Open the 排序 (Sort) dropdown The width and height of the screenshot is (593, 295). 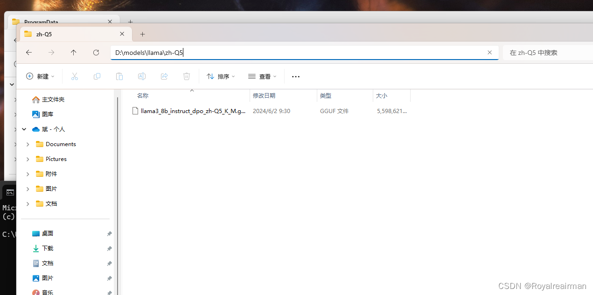coord(221,76)
